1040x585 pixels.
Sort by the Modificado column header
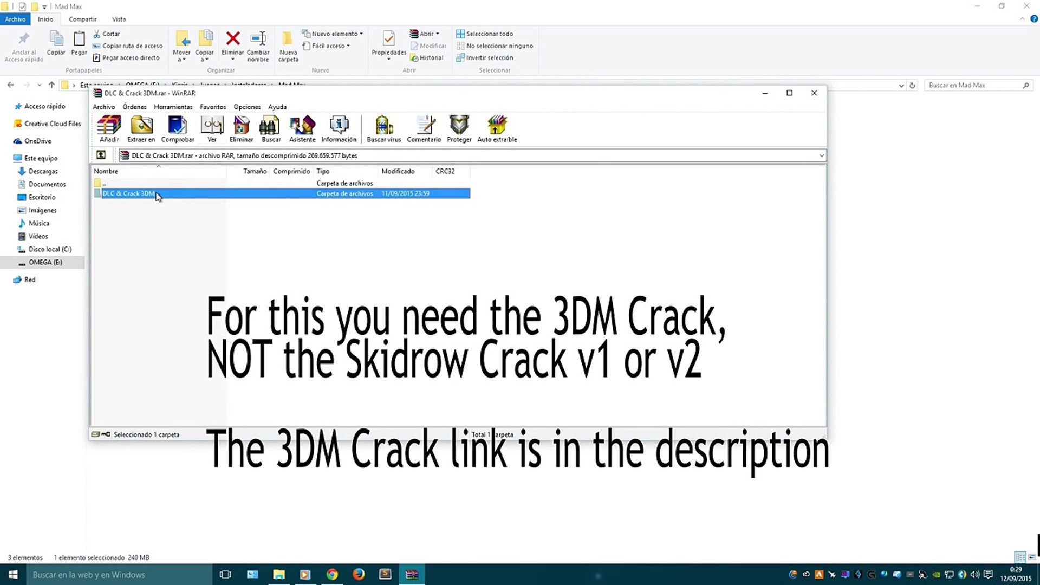pyautogui.click(x=398, y=171)
